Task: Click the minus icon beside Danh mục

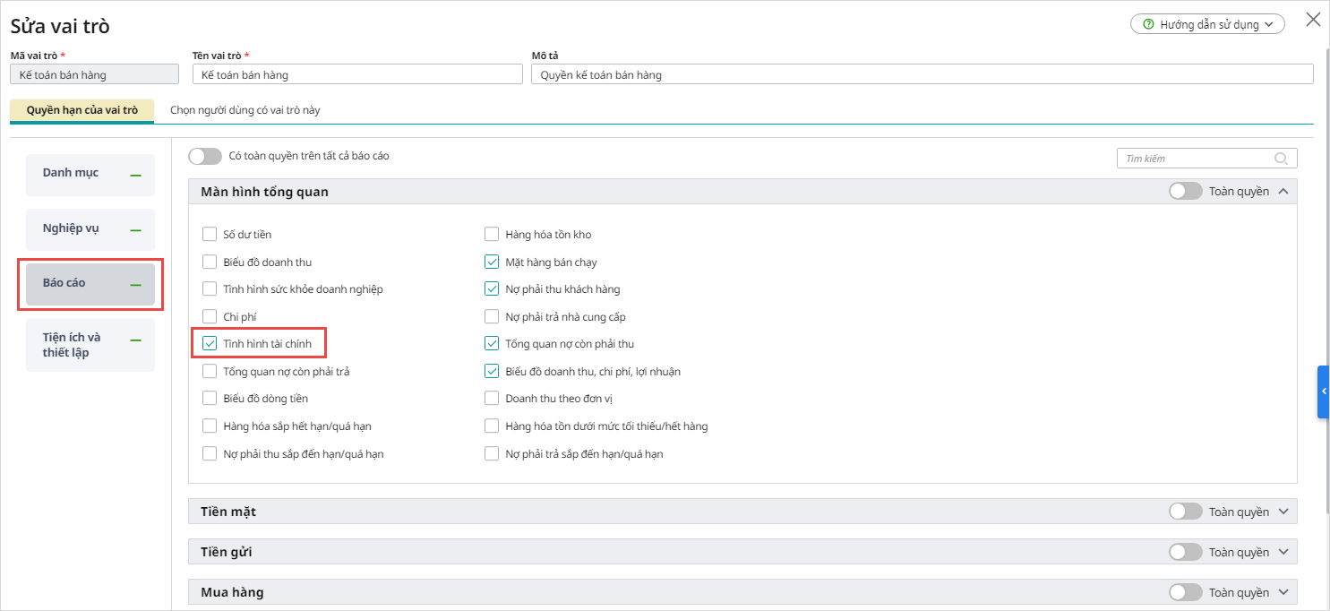Action: click(135, 176)
